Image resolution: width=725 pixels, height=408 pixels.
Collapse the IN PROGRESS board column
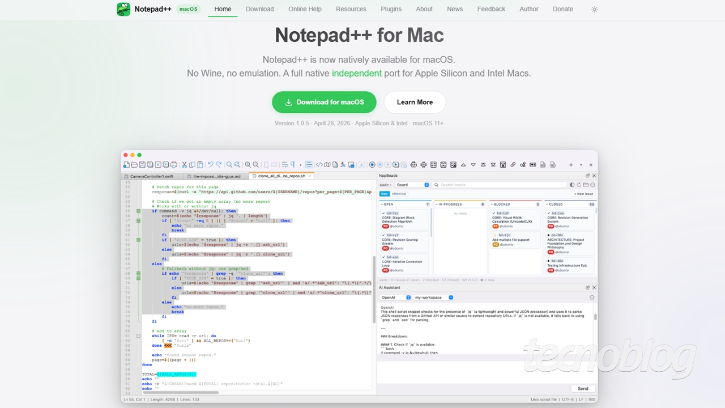(x=437, y=204)
